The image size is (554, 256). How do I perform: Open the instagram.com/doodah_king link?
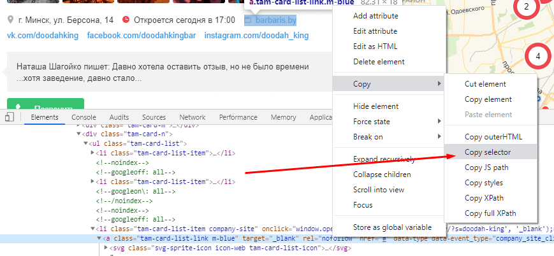coord(256,36)
